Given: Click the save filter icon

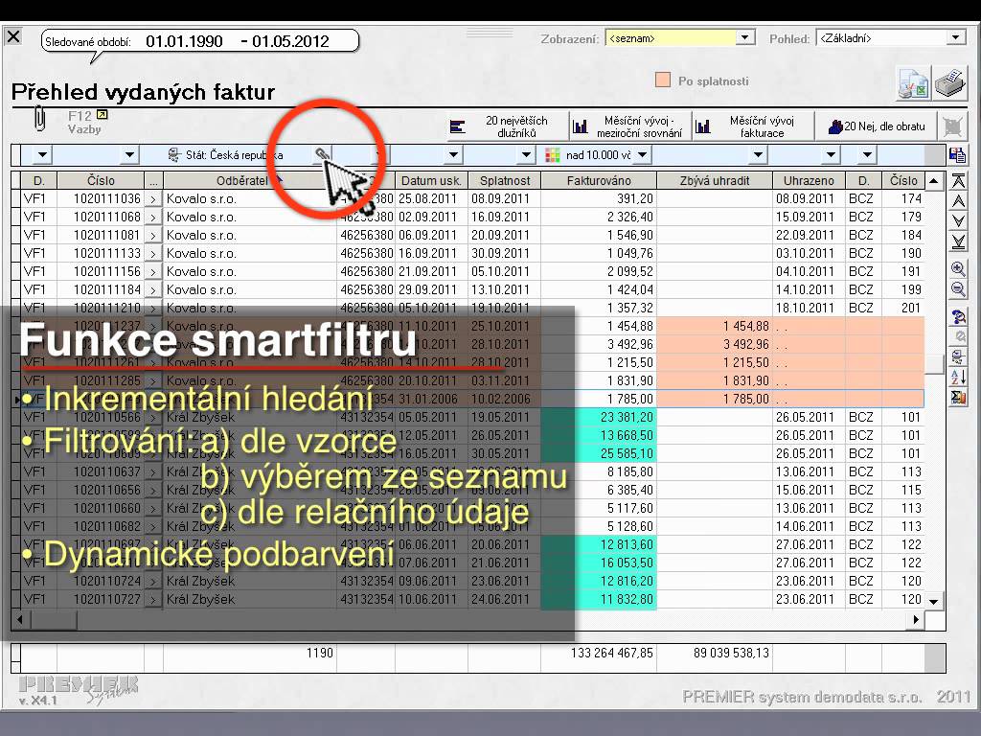Looking at the screenshot, I should pyautogui.click(x=957, y=155).
